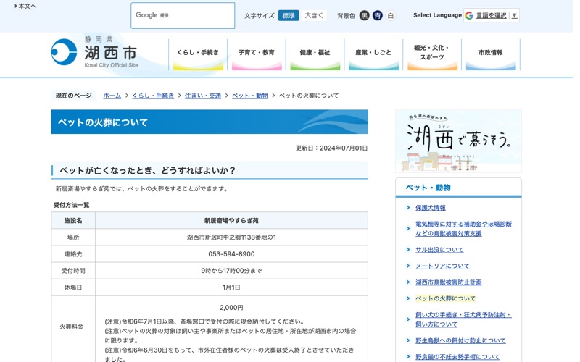Select blue background color 青

click(377, 15)
